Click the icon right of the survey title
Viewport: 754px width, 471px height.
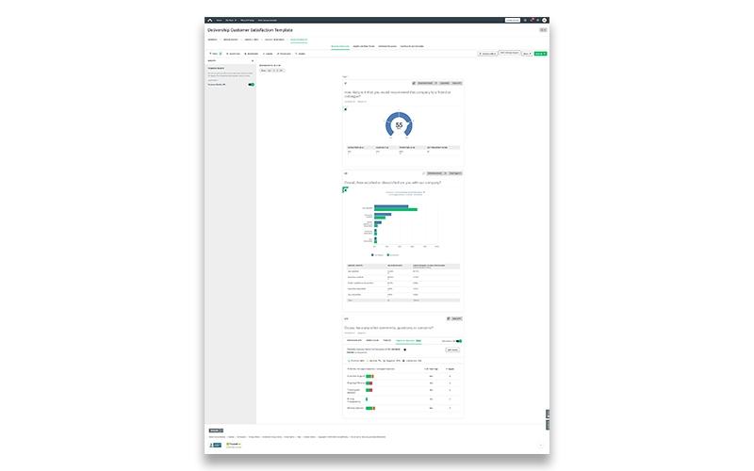point(543,30)
